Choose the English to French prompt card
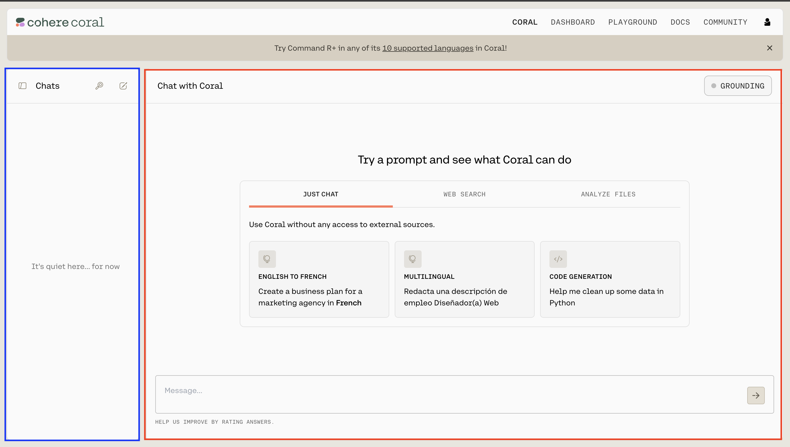The image size is (790, 447). click(x=319, y=279)
